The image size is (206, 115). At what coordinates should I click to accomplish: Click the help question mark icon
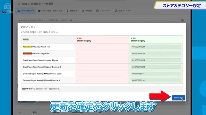(x=182, y=20)
